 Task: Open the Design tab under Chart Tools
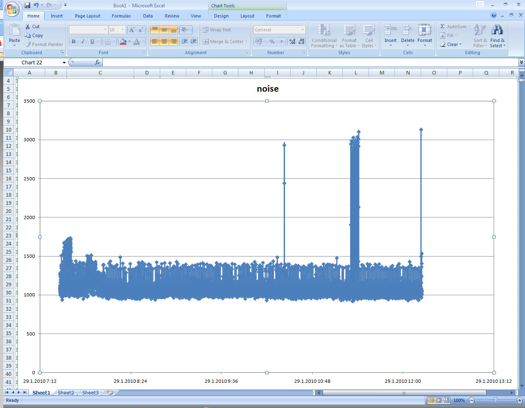221,16
